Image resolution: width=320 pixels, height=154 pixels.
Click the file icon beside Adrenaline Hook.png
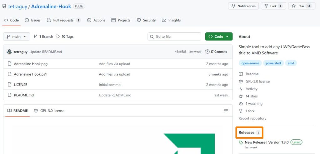(x=9, y=63)
